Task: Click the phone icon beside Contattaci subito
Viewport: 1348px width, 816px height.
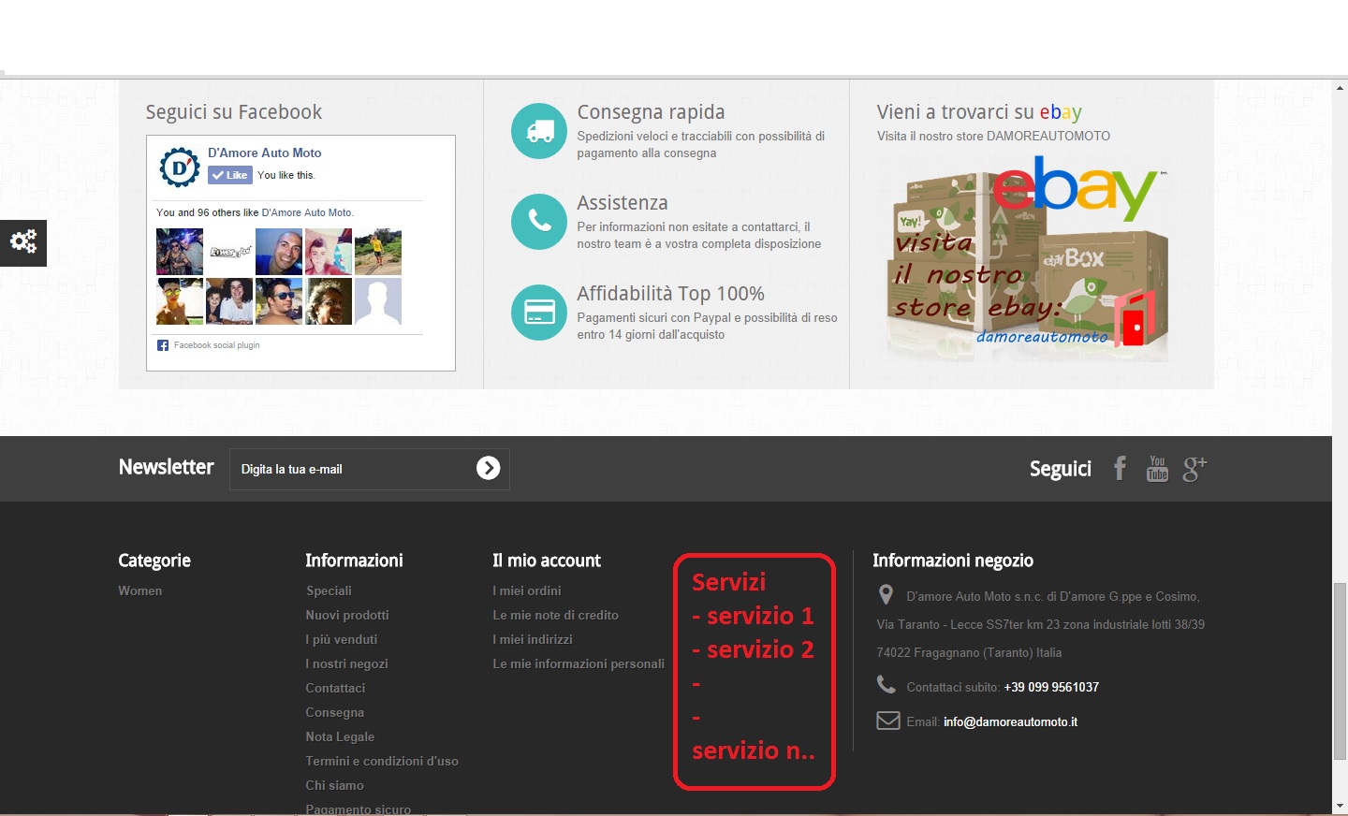Action: (886, 685)
